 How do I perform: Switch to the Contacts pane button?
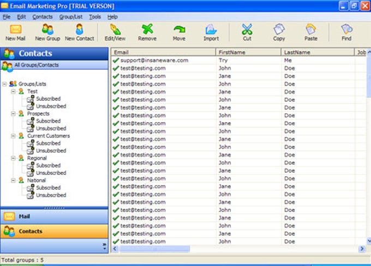click(55, 231)
